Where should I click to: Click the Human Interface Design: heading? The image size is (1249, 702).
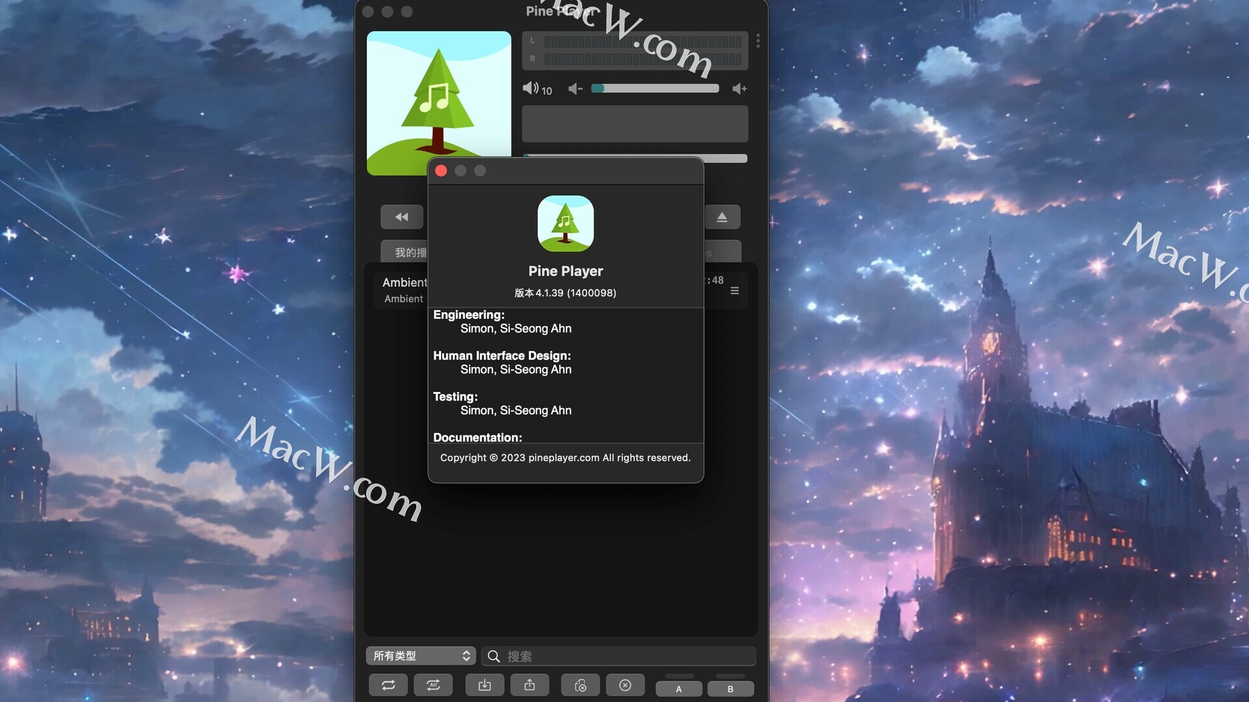pyautogui.click(x=502, y=356)
